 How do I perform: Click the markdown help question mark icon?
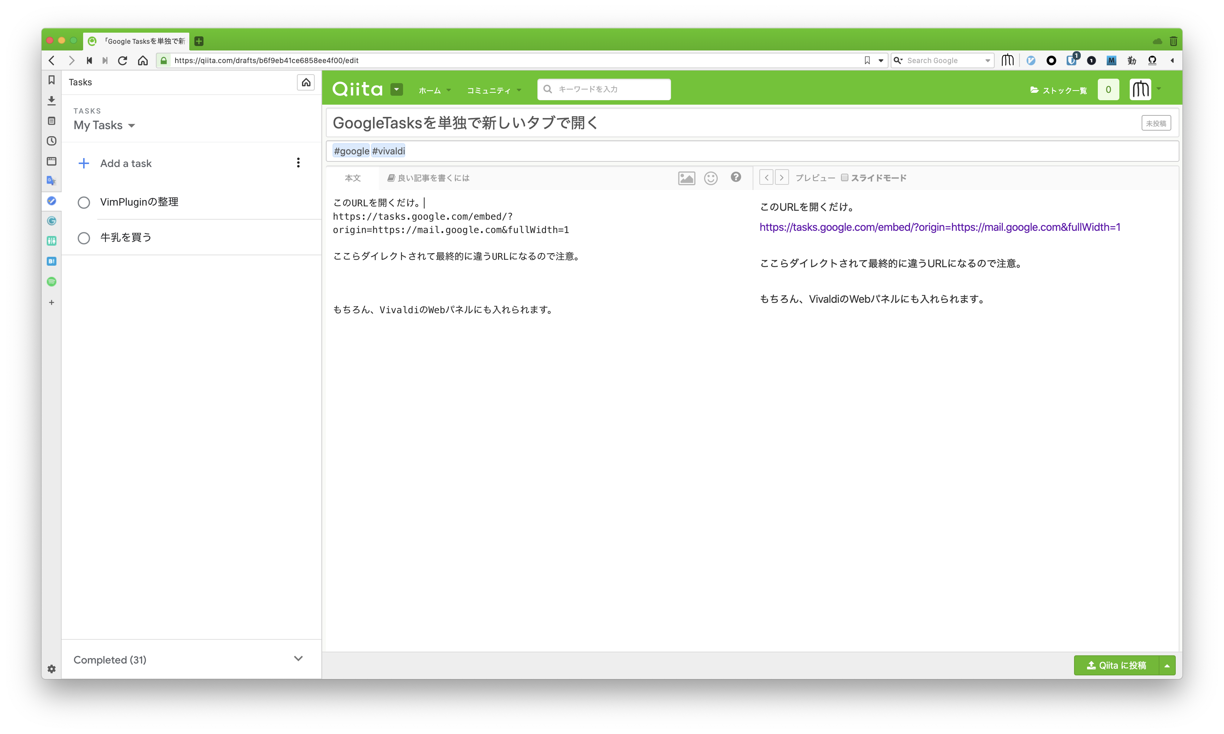[x=735, y=177]
